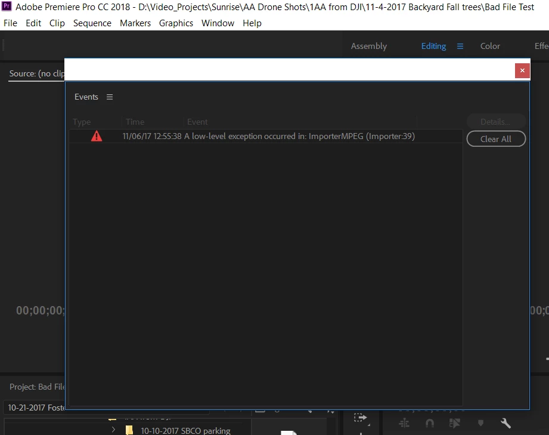The image size is (549, 435).
Task: Select the 10-10-2017 SBCO parking bin label
Action: click(185, 430)
